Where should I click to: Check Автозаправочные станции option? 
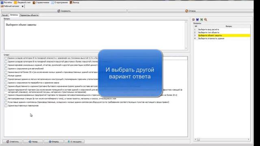tap(6, 99)
